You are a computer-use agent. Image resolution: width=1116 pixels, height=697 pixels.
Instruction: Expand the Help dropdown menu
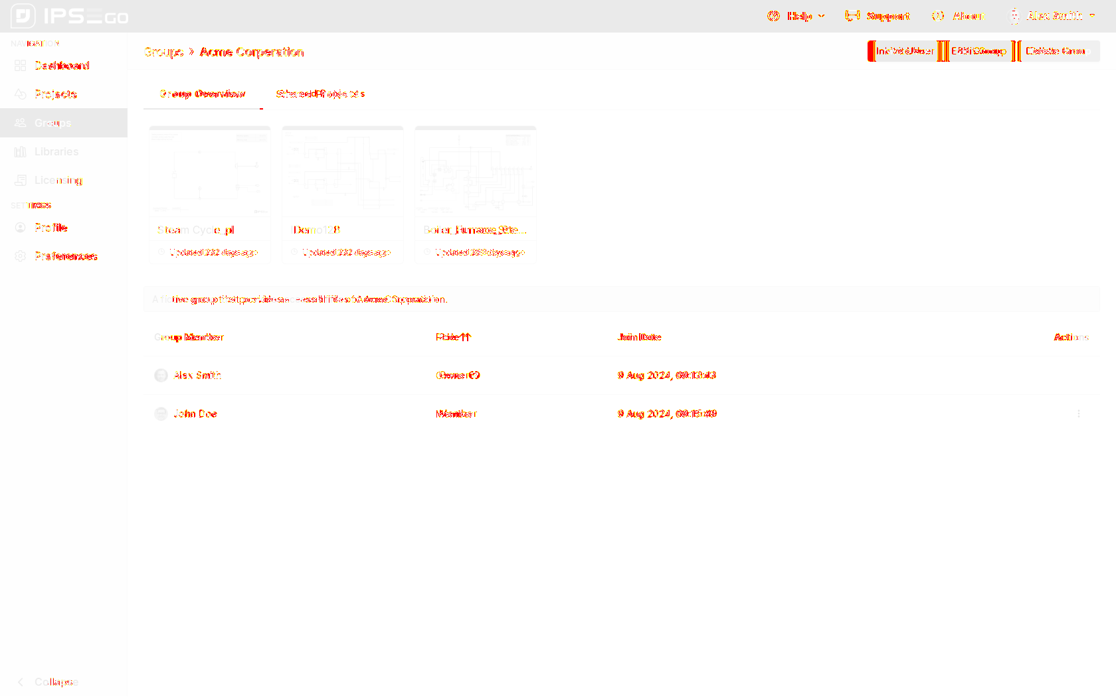[x=796, y=16]
